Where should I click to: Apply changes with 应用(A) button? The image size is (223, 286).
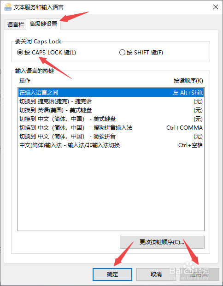tap(200, 274)
